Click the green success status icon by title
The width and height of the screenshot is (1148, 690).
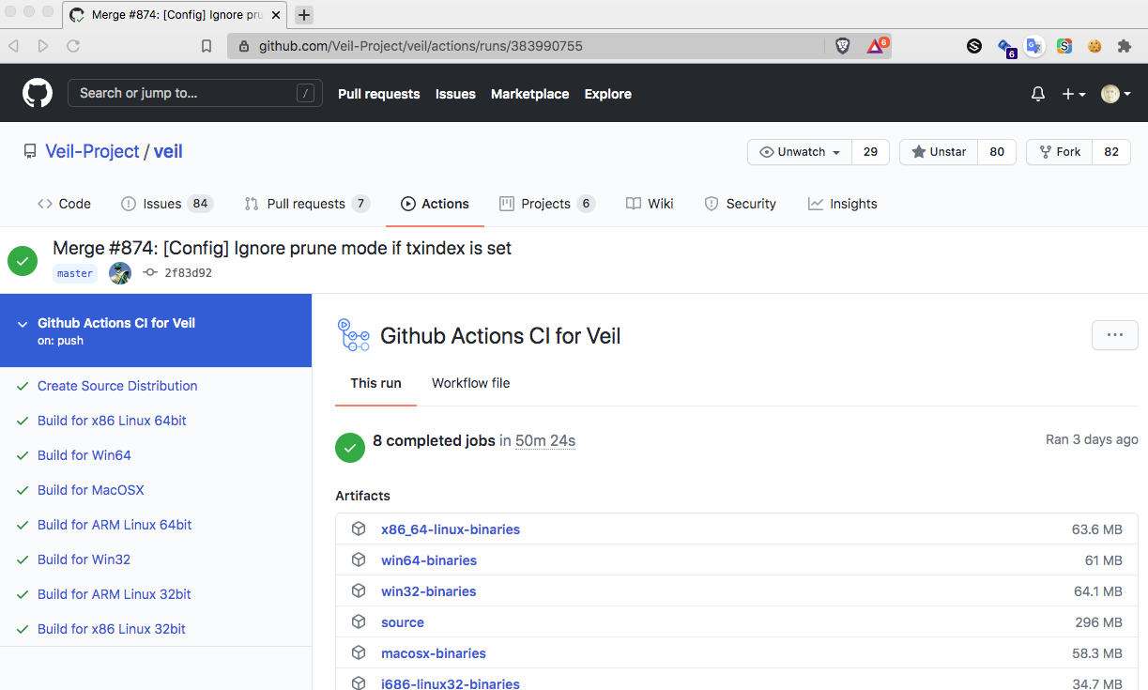(x=23, y=261)
